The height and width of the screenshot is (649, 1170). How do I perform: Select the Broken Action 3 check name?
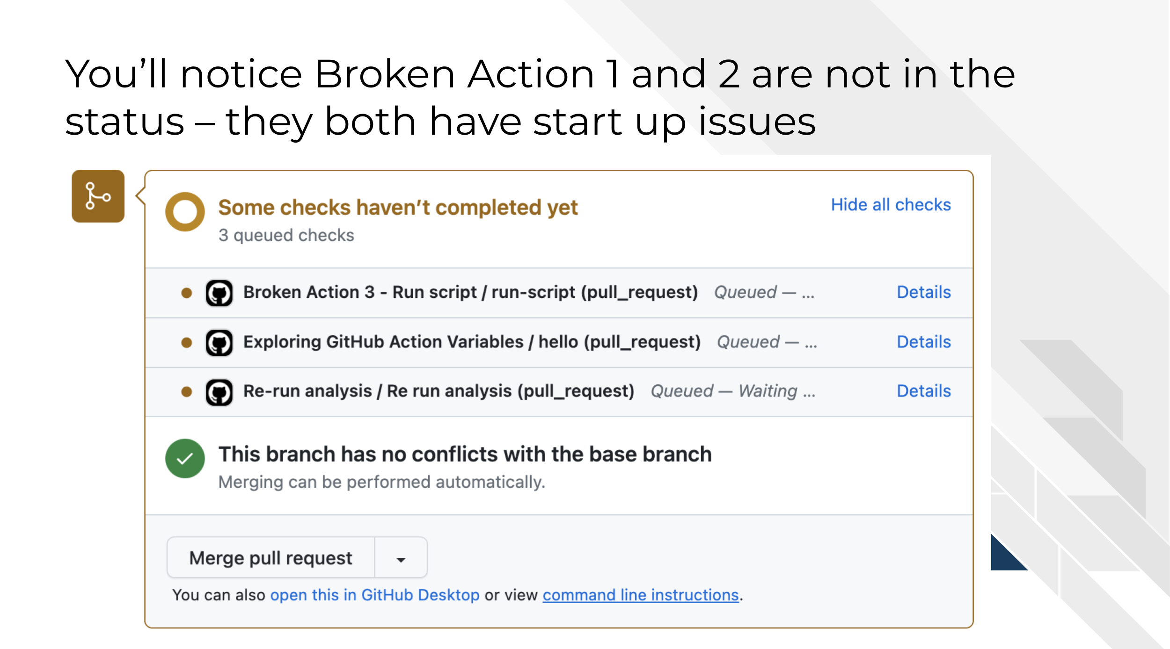pos(471,292)
